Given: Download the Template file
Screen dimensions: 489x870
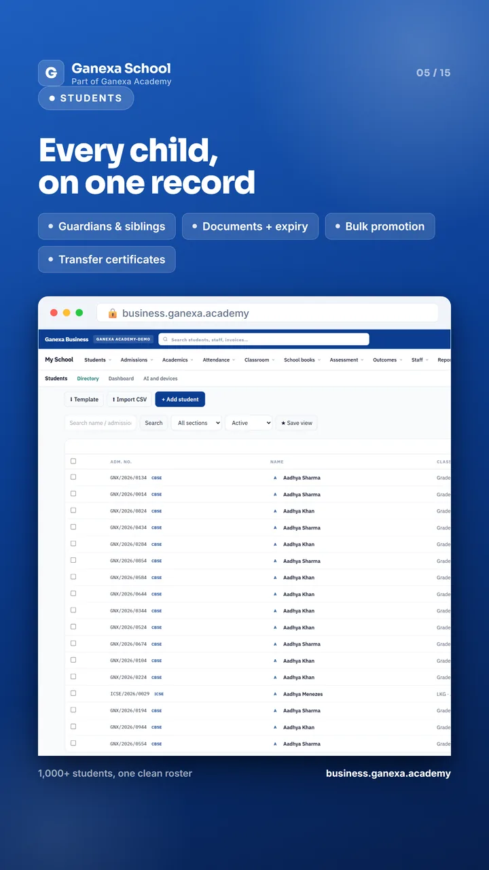Looking at the screenshot, I should point(84,400).
